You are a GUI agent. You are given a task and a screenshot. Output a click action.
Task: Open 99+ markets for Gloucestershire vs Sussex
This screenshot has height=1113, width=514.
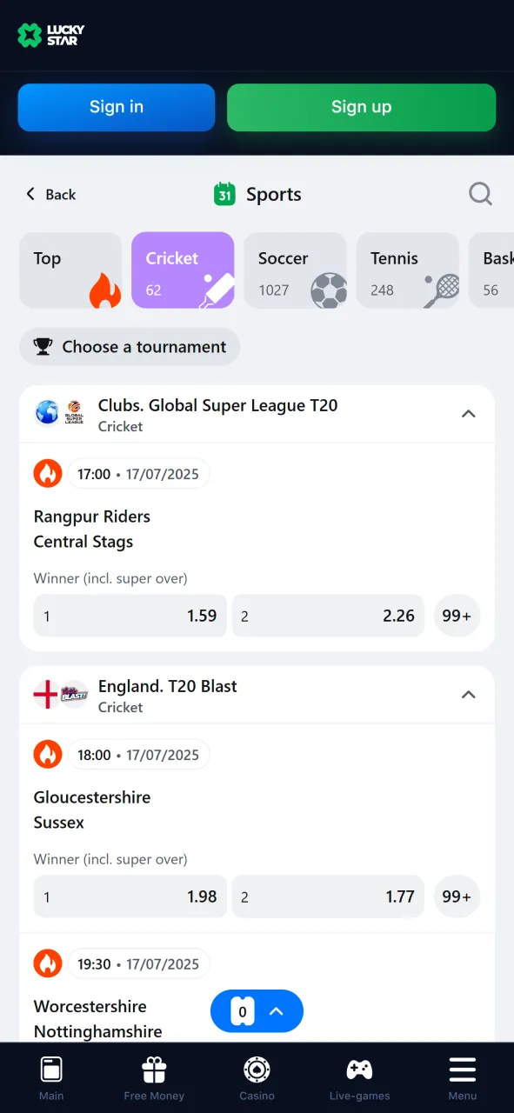pos(457,896)
